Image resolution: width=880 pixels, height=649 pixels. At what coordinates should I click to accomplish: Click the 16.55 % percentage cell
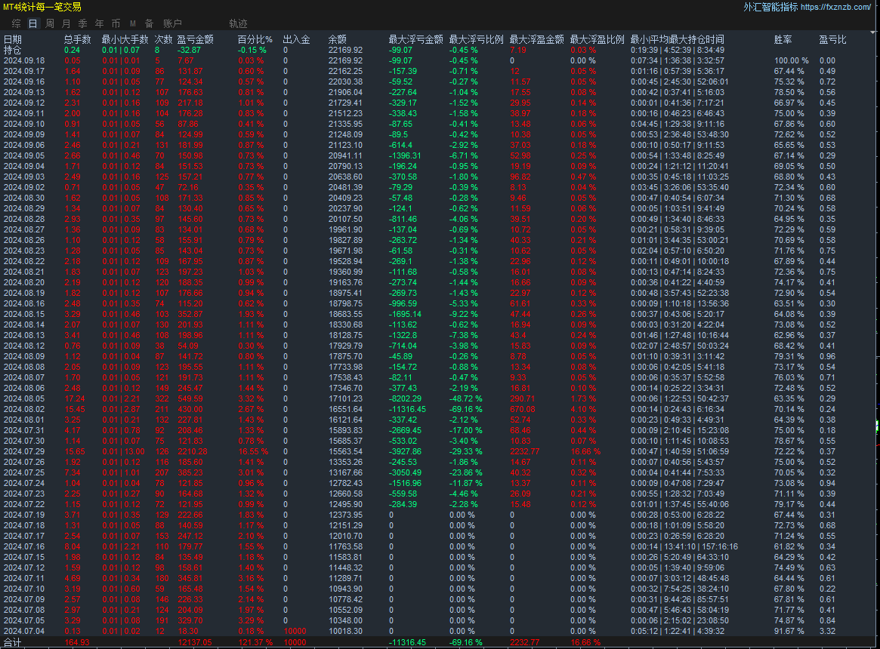[253, 451]
